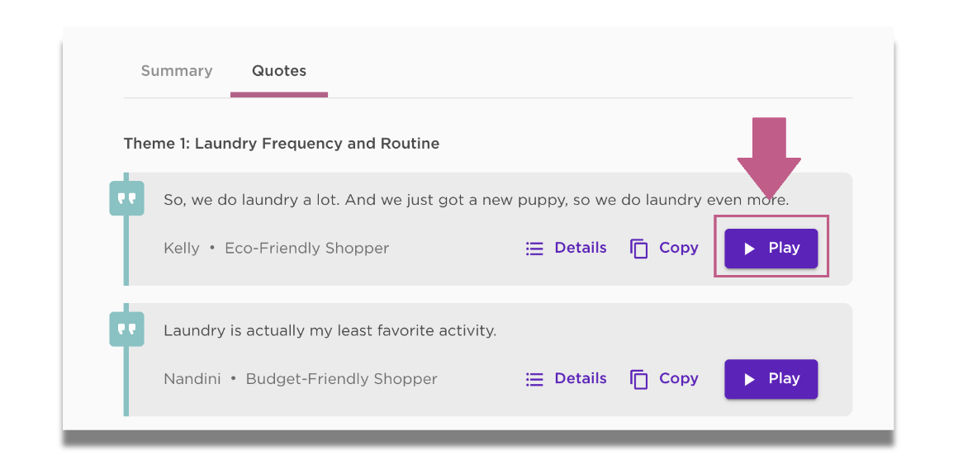
Task: Play Kelly's laundry quote clip
Action: pos(771,249)
